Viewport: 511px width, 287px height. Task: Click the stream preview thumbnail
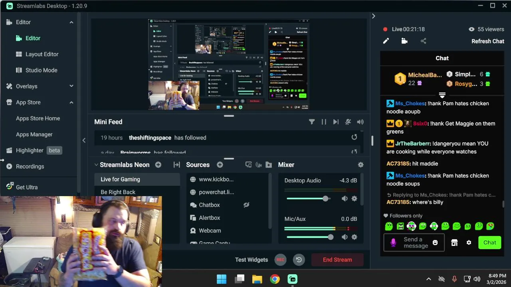(x=228, y=65)
